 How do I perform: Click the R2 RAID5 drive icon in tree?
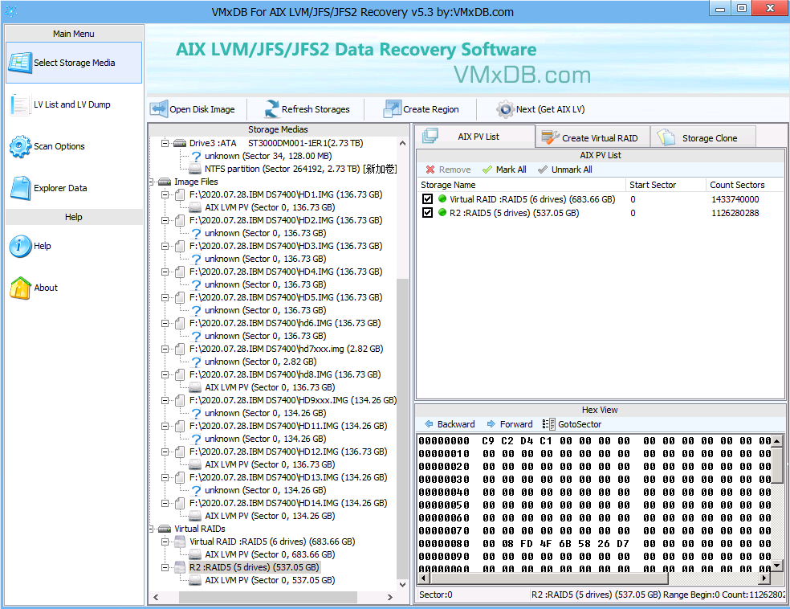click(180, 567)
